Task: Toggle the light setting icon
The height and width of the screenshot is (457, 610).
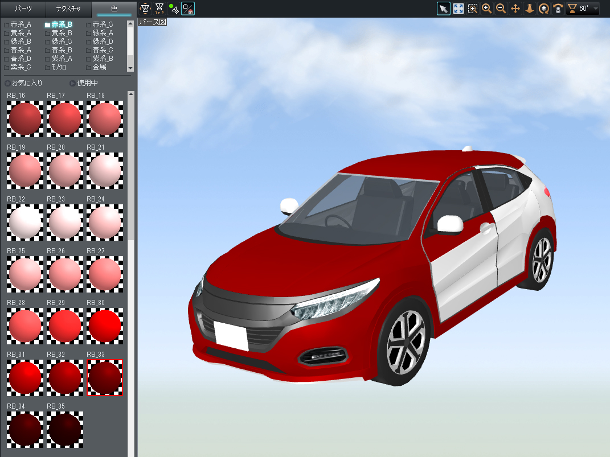Action: click(174, 9)
